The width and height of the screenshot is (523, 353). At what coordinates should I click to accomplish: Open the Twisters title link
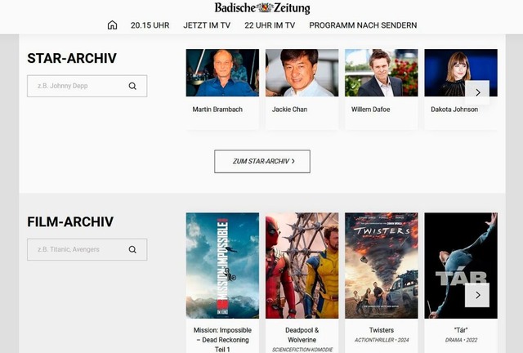coord(382,330)
